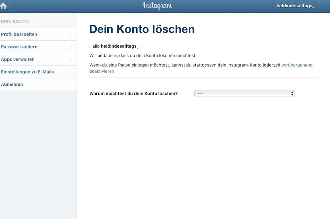Click the home icon in header

(x=4, y=6)
